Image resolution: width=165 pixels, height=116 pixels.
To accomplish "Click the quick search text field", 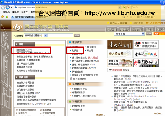I will click(60, 35).
